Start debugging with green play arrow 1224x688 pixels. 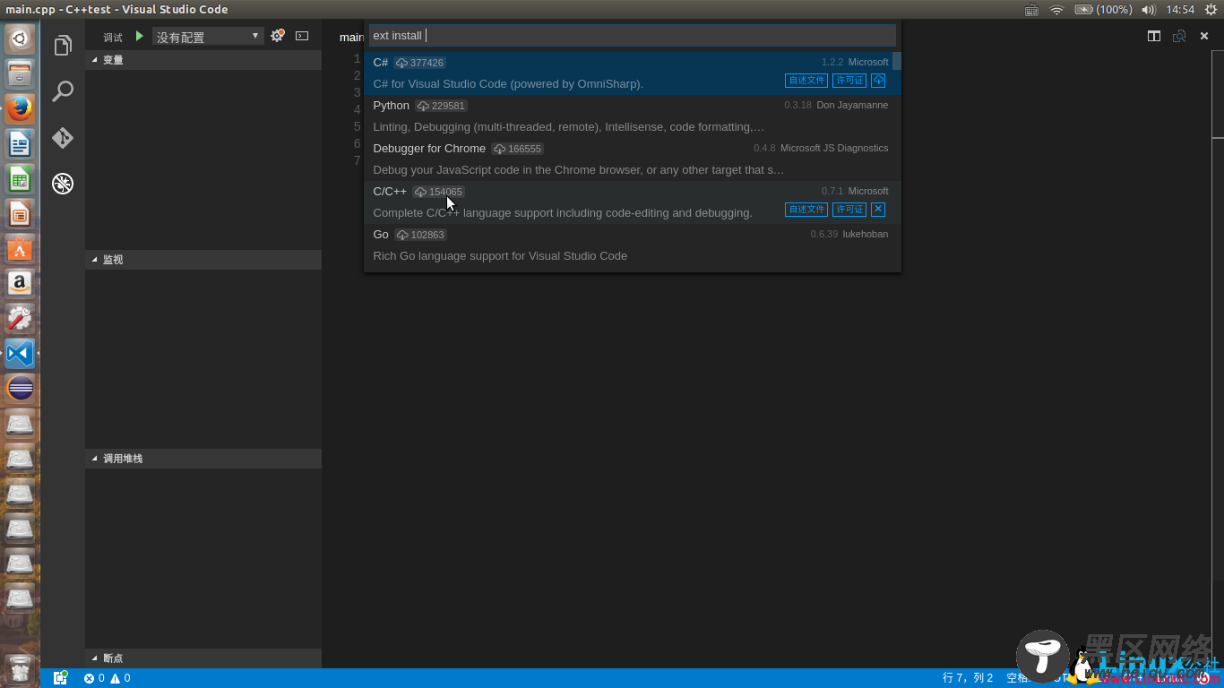tap(139, 36)
